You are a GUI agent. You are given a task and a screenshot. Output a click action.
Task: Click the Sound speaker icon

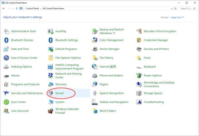point(50,93)
